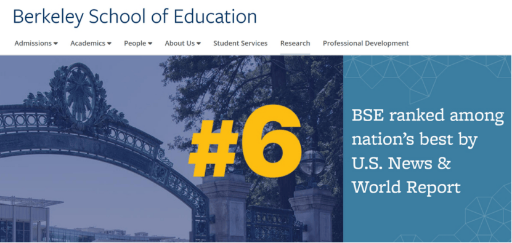
Task: Expand the caret arrow beside About Us
Action: coord(198,44)
